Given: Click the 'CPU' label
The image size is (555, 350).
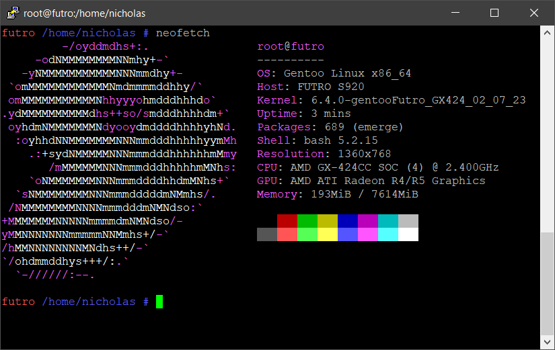Looking at the screenshot, I should pyautogui.click(x=267, y=167).
